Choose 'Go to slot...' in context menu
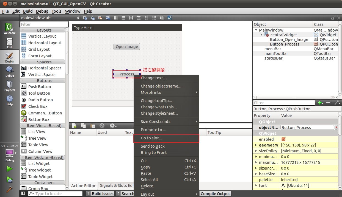342x197 pixels. [166, 138]
